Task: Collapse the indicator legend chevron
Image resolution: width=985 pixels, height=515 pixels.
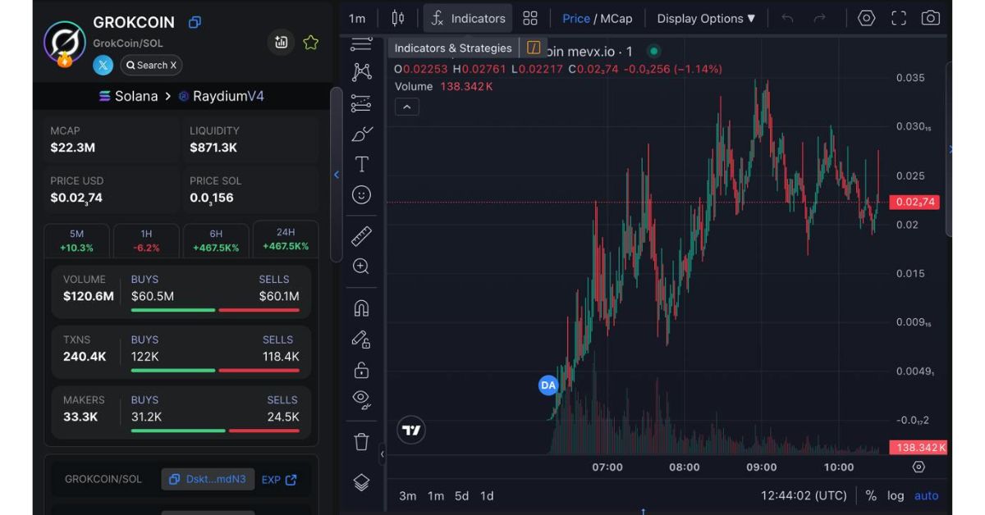Action: point(407,107)
